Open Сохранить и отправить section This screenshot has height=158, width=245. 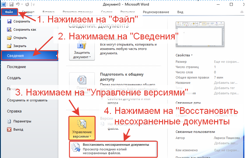[x=27, y=100]
